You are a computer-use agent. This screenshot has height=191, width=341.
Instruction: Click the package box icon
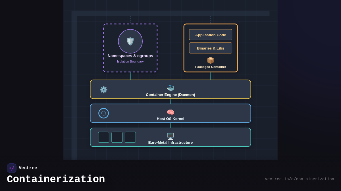tap(210, 60)
